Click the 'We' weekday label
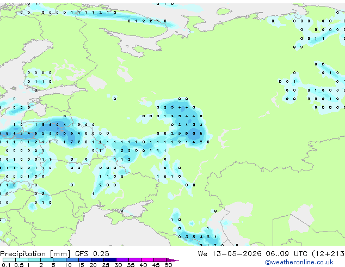 (202, 254)
